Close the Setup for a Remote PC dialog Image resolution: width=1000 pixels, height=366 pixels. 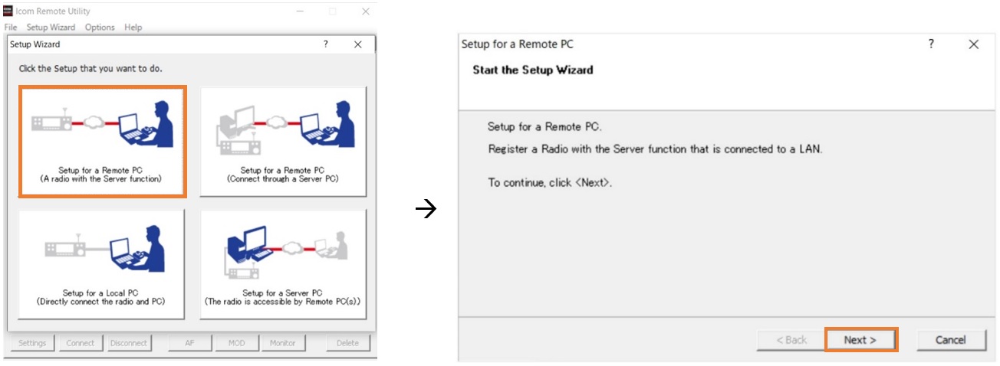pos(974,44)
